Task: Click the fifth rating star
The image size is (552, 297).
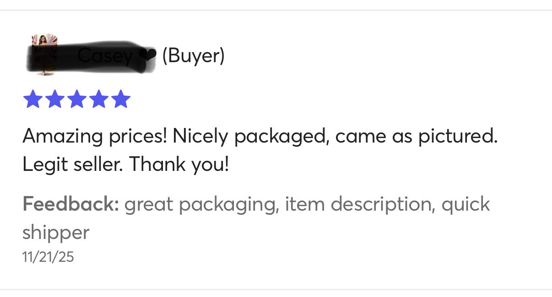Action: tap(120, 99)
